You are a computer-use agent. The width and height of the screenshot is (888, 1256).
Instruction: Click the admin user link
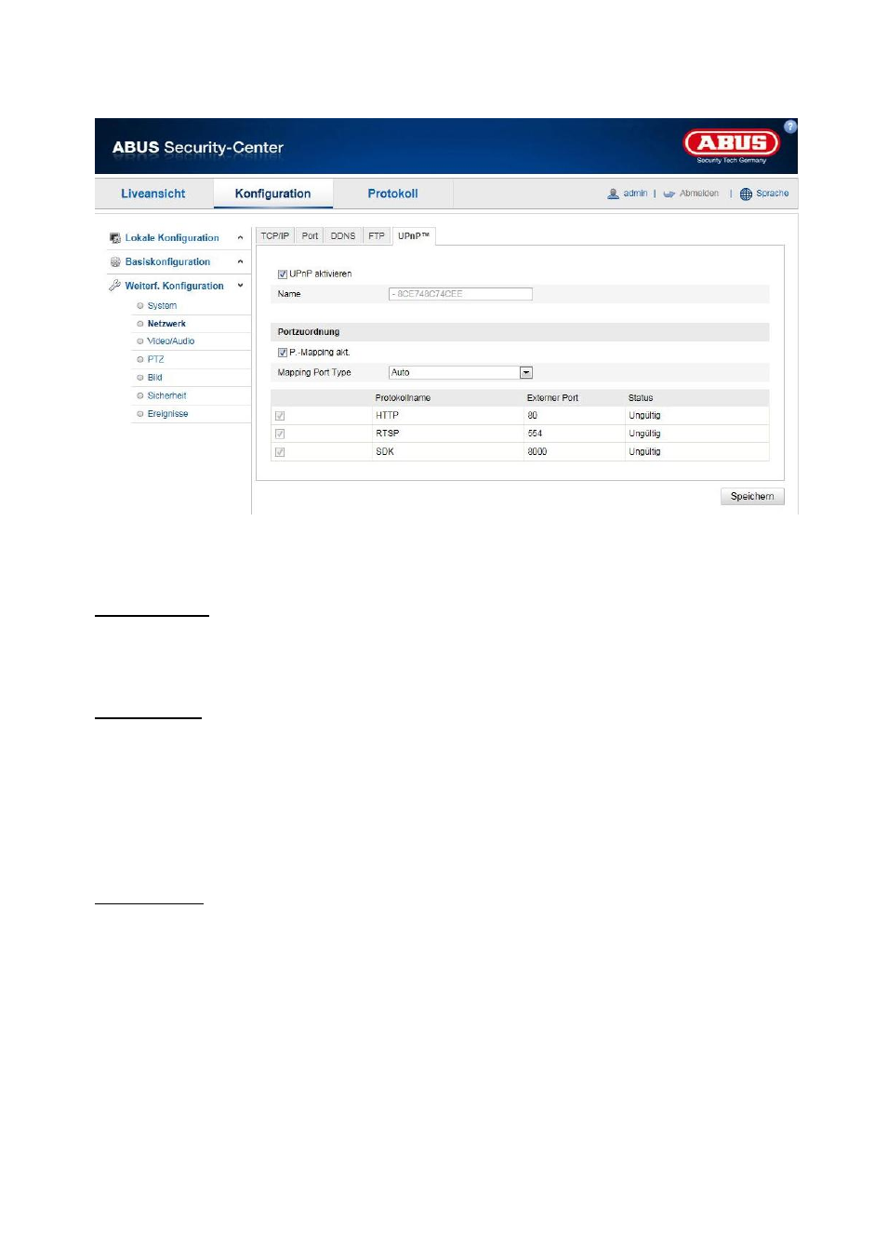click(x=635, y=194)
